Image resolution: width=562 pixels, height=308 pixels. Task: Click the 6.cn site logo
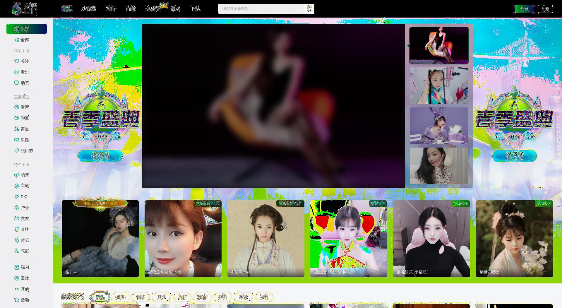(x=25, y=9)
